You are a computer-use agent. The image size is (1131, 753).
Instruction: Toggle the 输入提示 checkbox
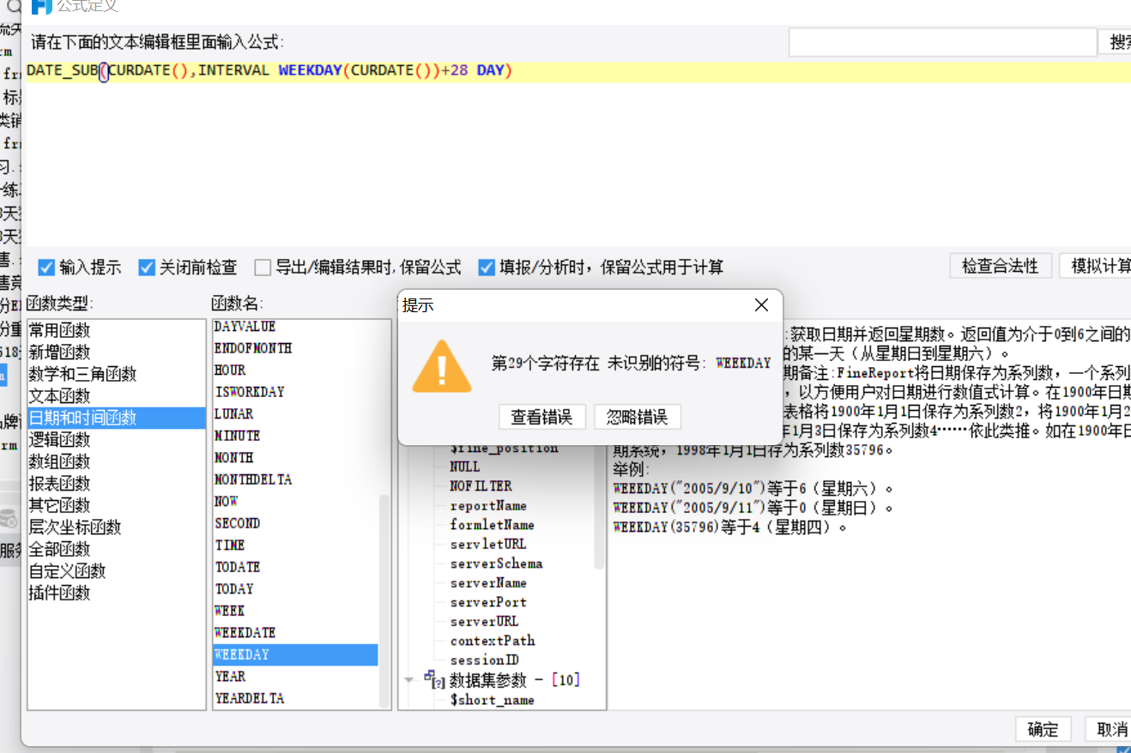(x=46, y=267)
